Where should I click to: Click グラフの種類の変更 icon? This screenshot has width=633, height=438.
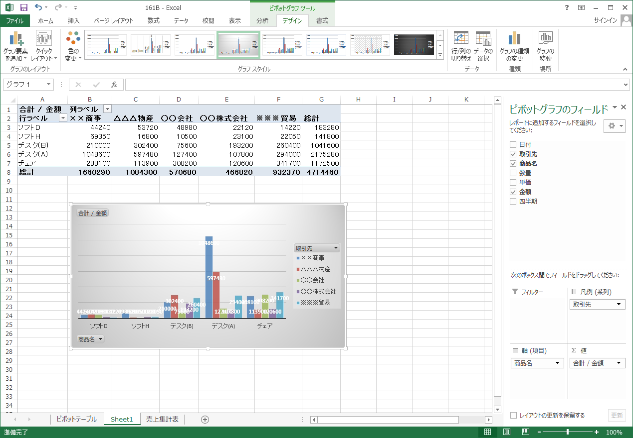[514, 39]
